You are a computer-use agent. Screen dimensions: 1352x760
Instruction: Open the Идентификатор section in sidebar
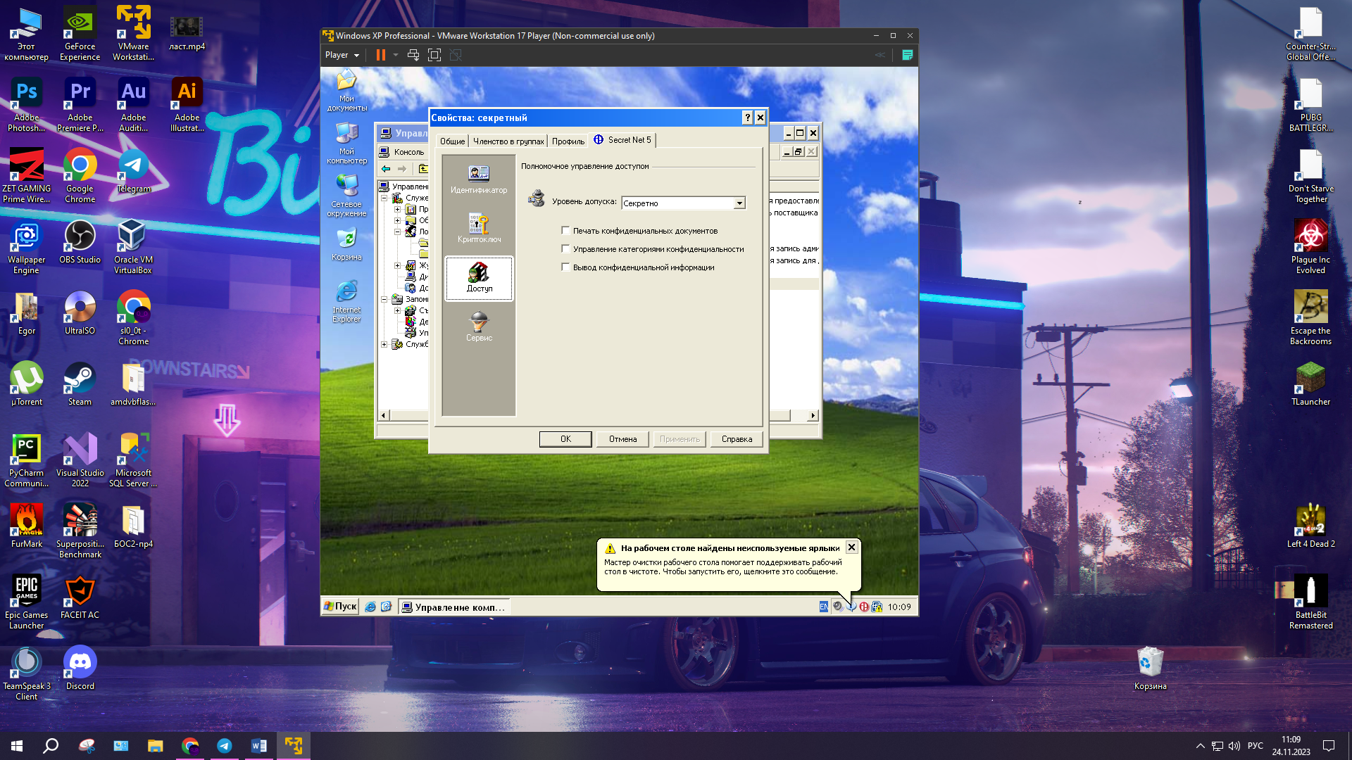click(x=479, y=179)
